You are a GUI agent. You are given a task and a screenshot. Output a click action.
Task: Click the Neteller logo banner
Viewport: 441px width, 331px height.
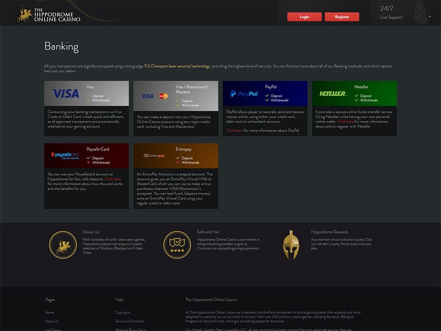(333, 94)
